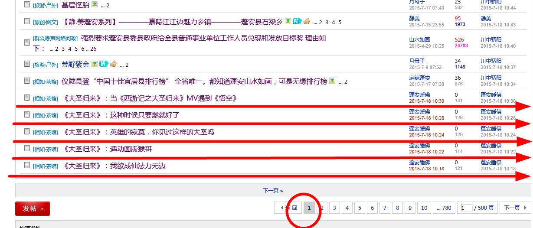Go to page 5 in pagination

[360, 208]
